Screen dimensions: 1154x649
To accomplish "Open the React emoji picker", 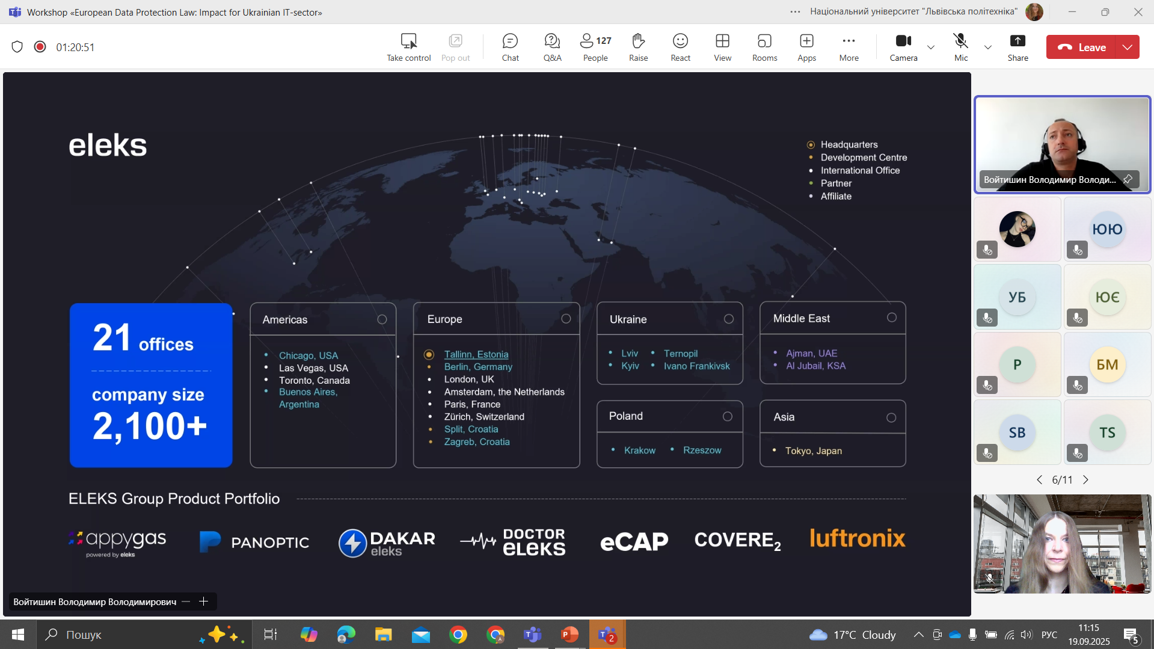I will [x=680, y=47].
